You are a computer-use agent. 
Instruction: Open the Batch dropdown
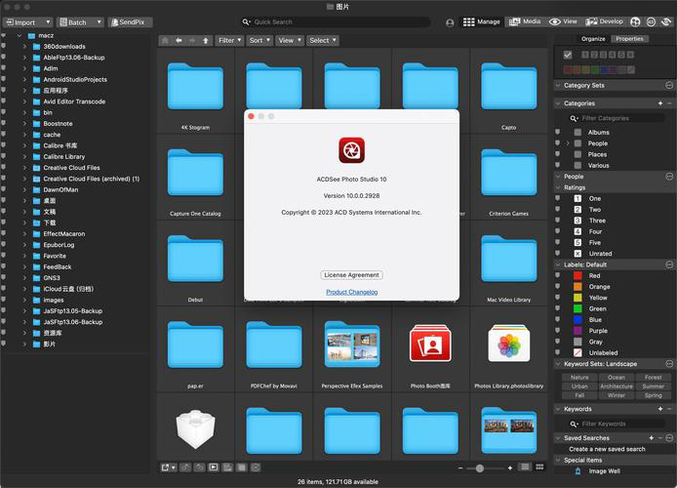coord(80,22)
